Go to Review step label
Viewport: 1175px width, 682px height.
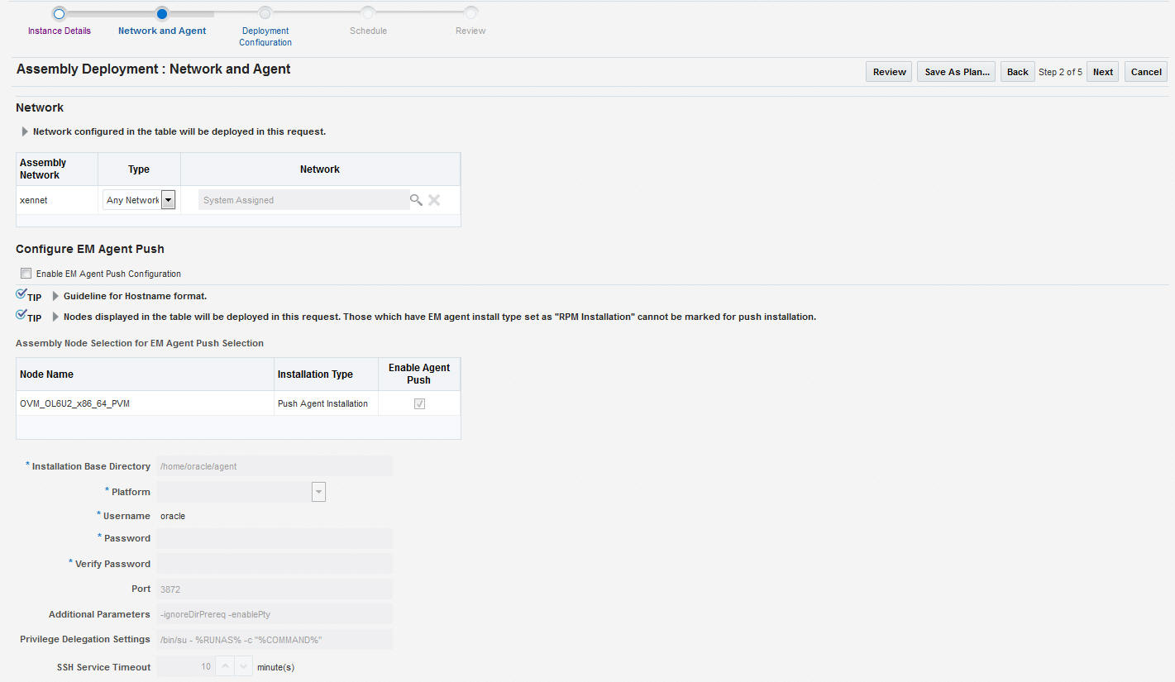[x=470, y=31]
